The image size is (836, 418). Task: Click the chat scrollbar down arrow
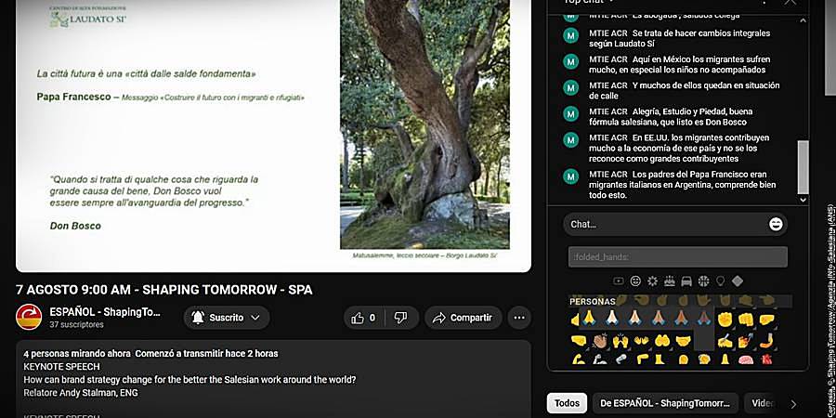[x=803, y=200]
